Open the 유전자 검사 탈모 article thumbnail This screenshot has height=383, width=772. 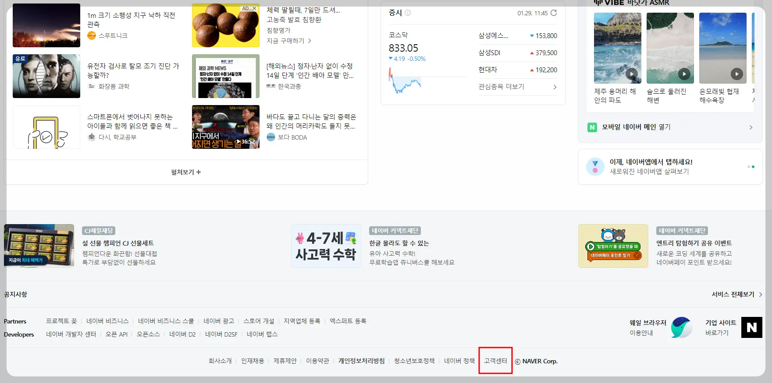point(46,76)
